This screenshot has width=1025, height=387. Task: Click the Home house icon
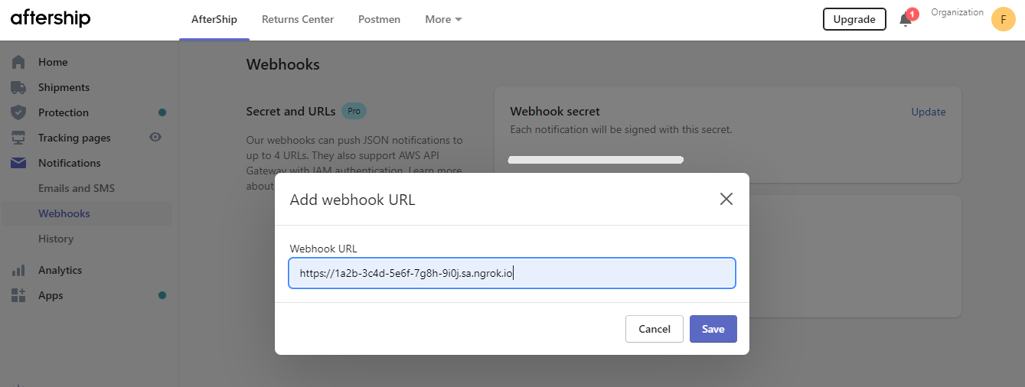pyautogui.click(x=18, y=62)
